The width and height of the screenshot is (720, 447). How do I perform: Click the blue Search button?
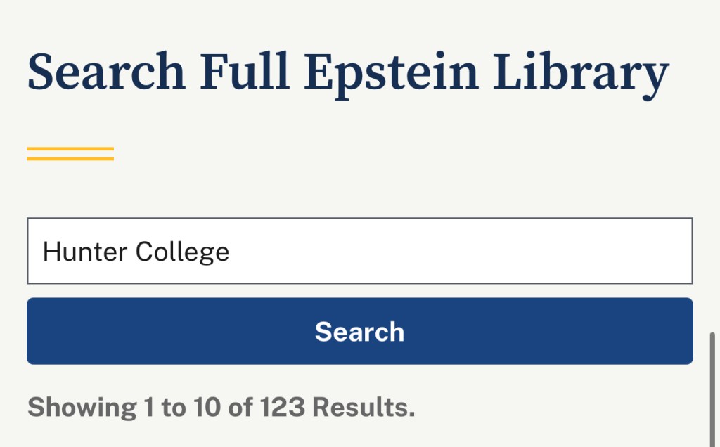click(x=359, y=331)
